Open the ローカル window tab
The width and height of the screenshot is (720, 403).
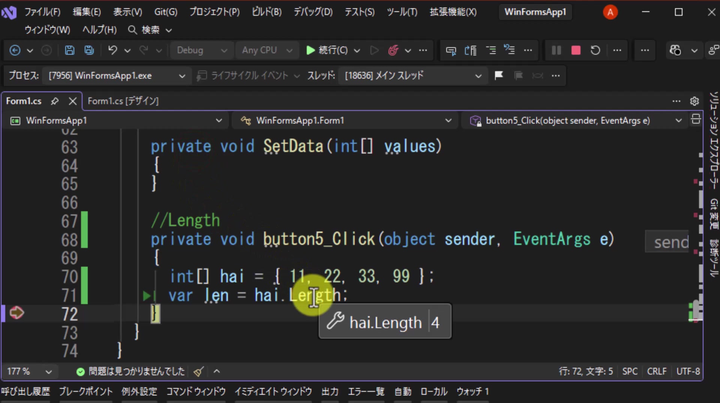434,392
